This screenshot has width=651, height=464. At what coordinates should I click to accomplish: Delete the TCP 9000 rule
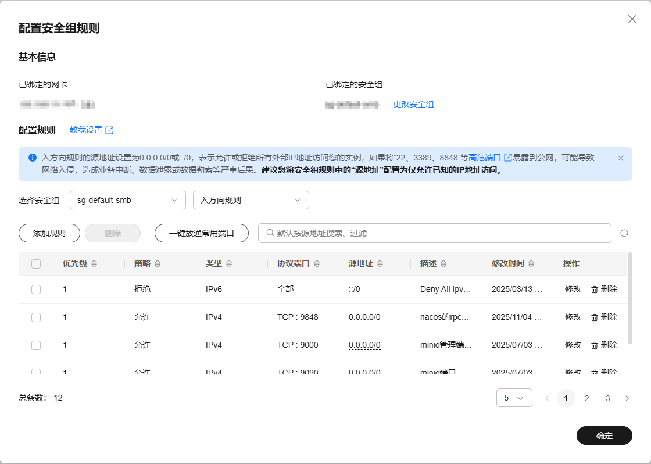(604, 345)
